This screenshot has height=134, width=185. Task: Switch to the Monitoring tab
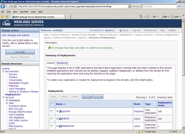(x=62, y=63)
